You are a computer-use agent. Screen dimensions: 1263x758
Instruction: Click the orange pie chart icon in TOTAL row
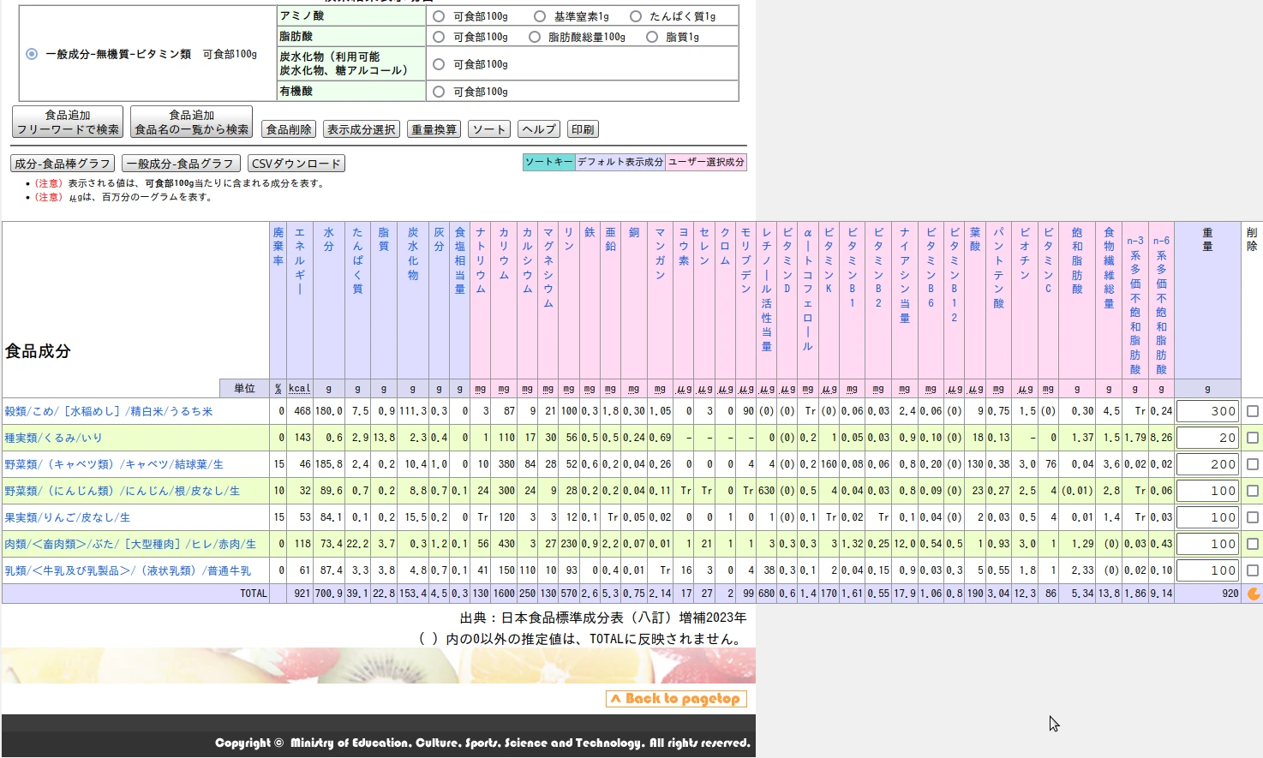1254,593
